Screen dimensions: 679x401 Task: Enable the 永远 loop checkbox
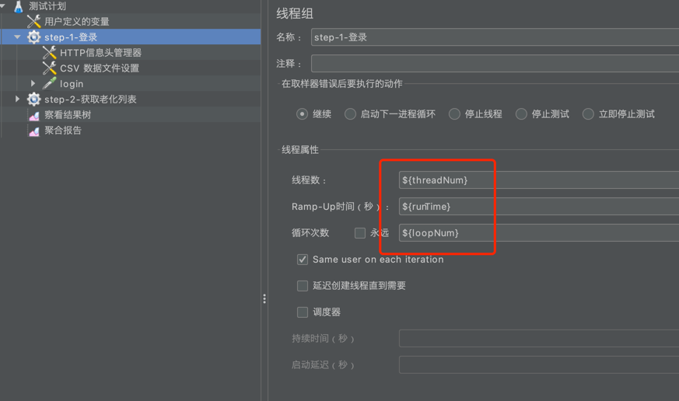(x=360, y=233)
